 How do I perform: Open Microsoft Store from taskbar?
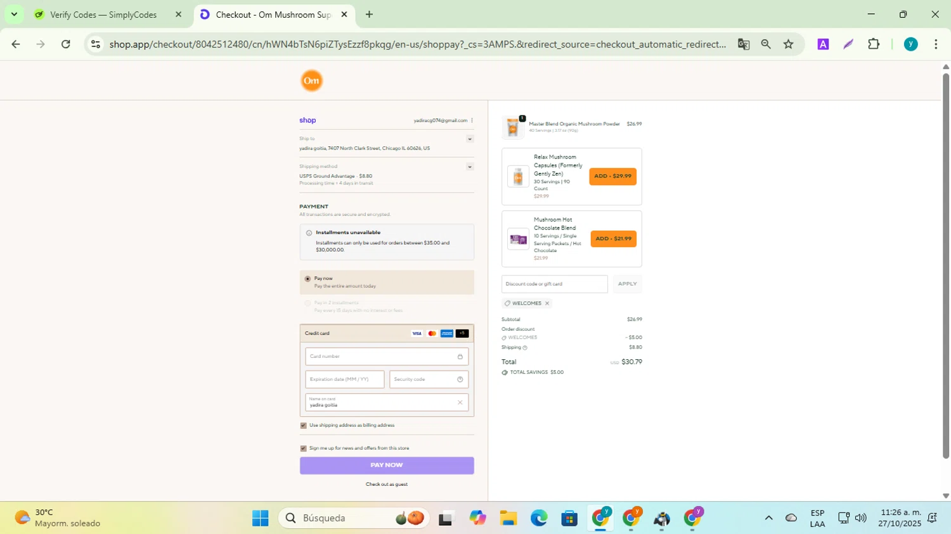pos(569,518)
